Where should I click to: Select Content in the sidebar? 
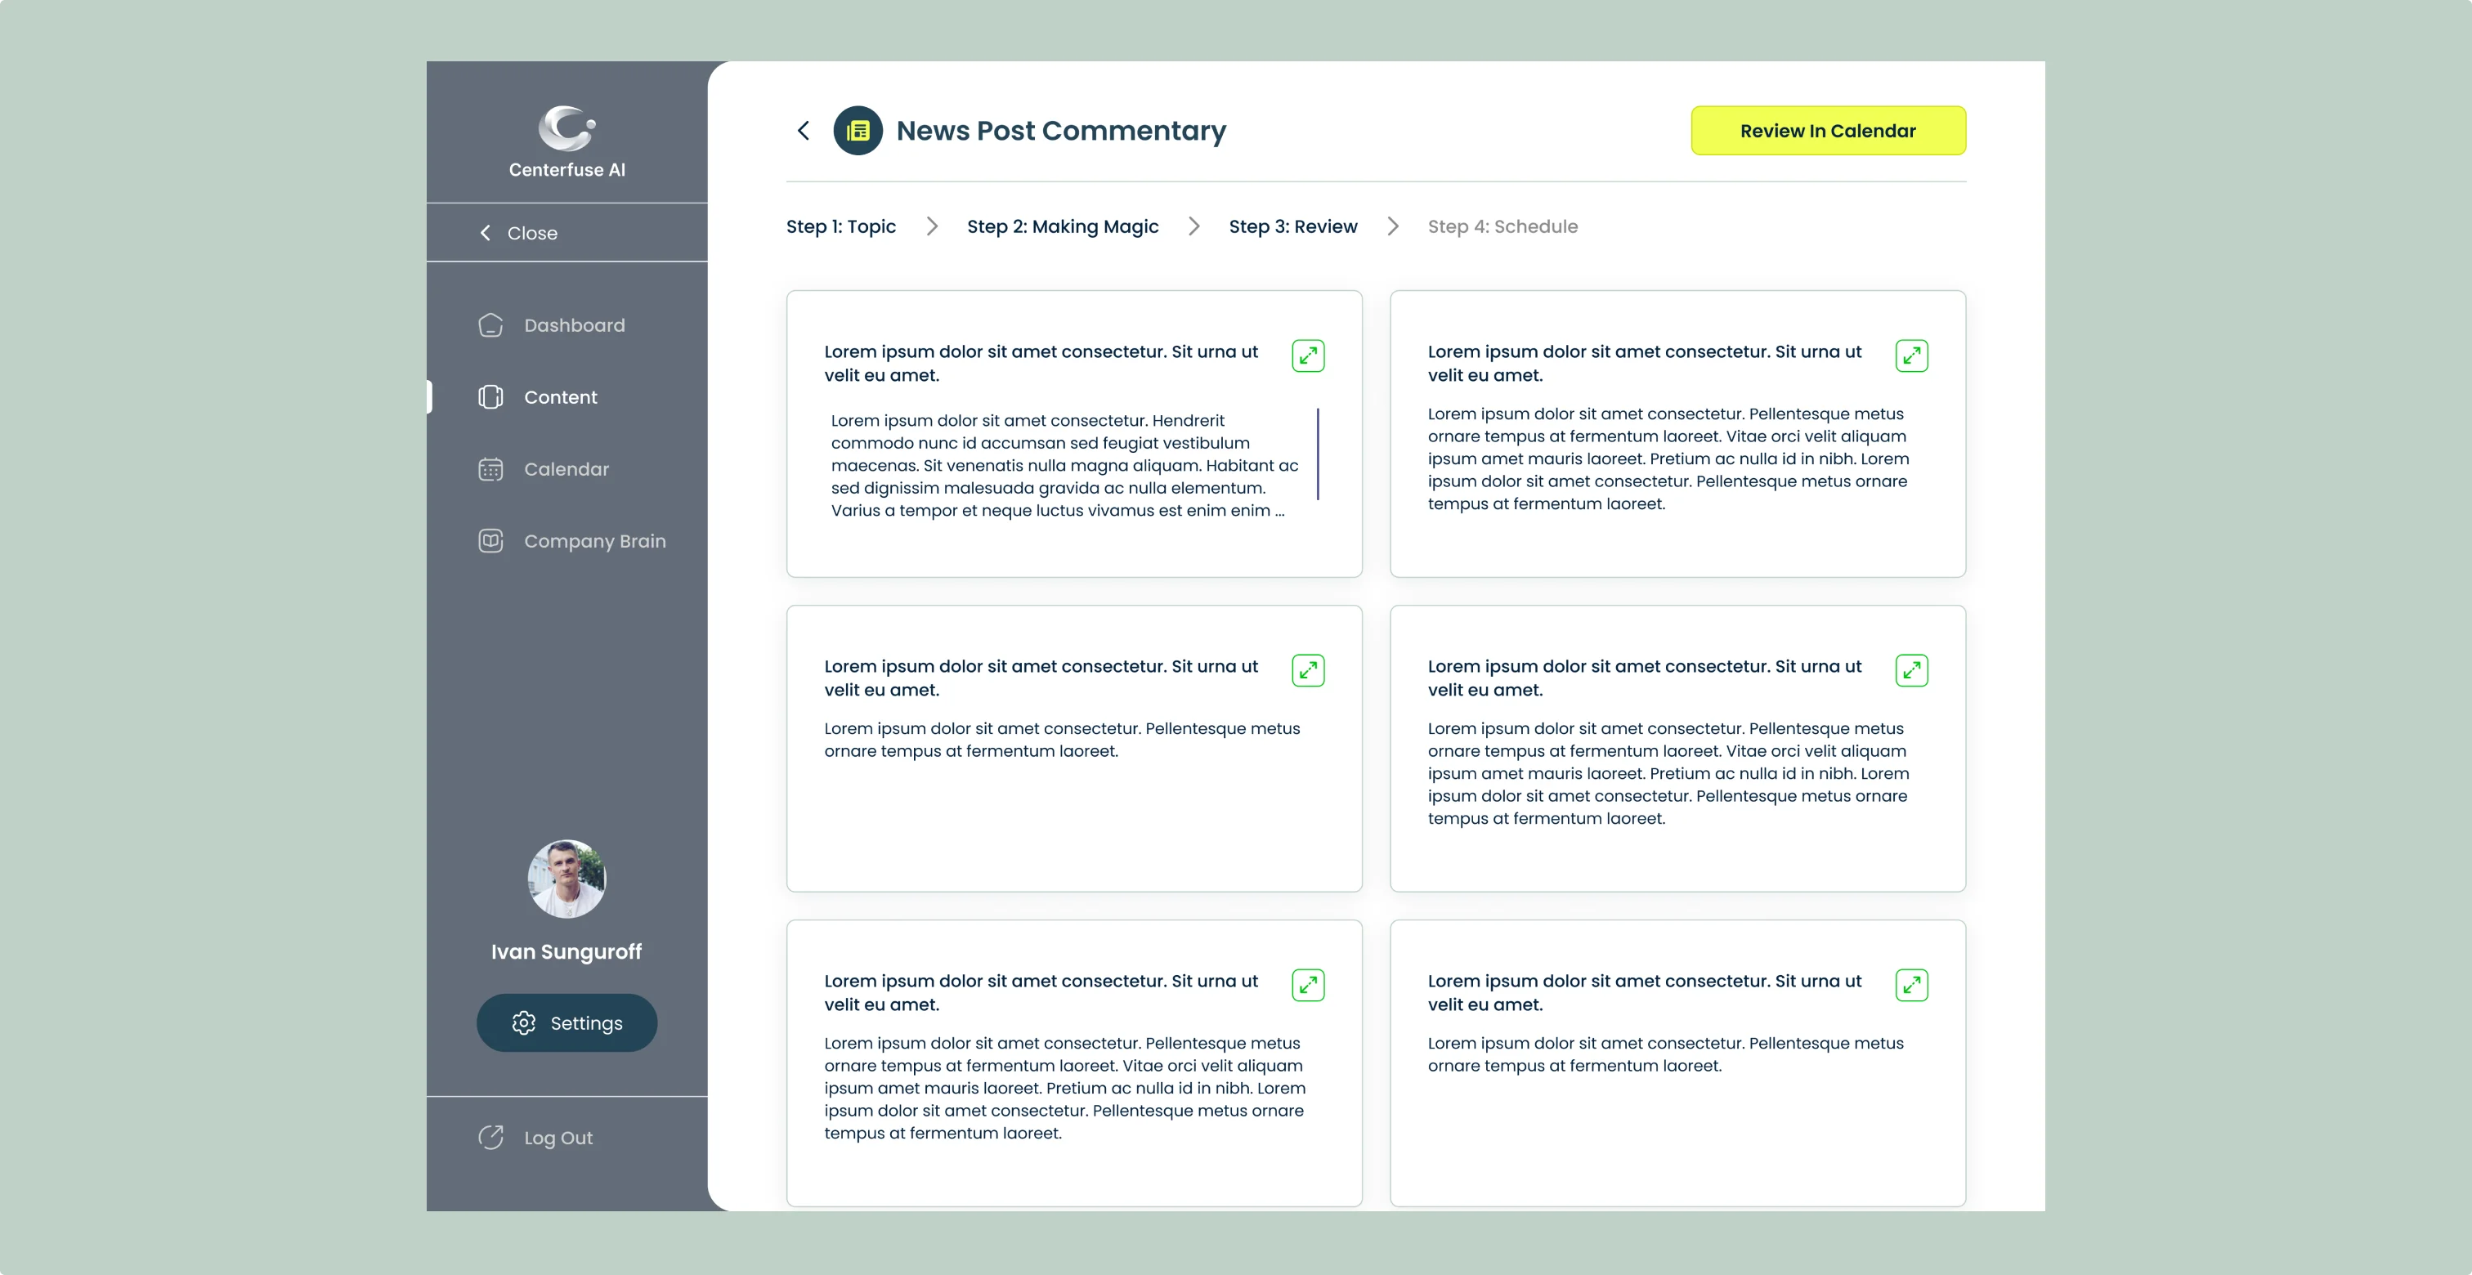click(559, 397)
